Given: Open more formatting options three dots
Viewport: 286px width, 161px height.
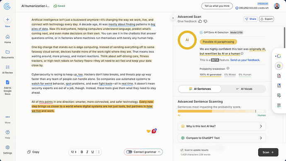Looking at the screenshot, I should pos(99,152).
